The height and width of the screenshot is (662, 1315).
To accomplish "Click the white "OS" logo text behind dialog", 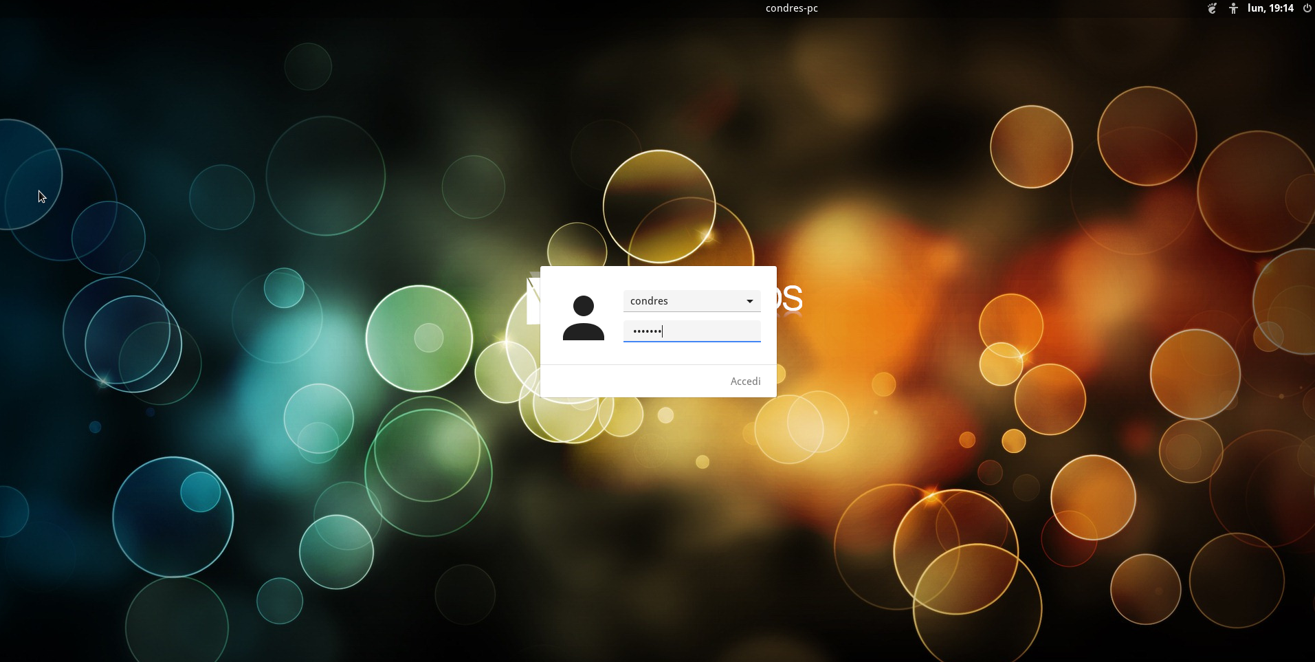I will pyautogui.click(x=790, y=299).
